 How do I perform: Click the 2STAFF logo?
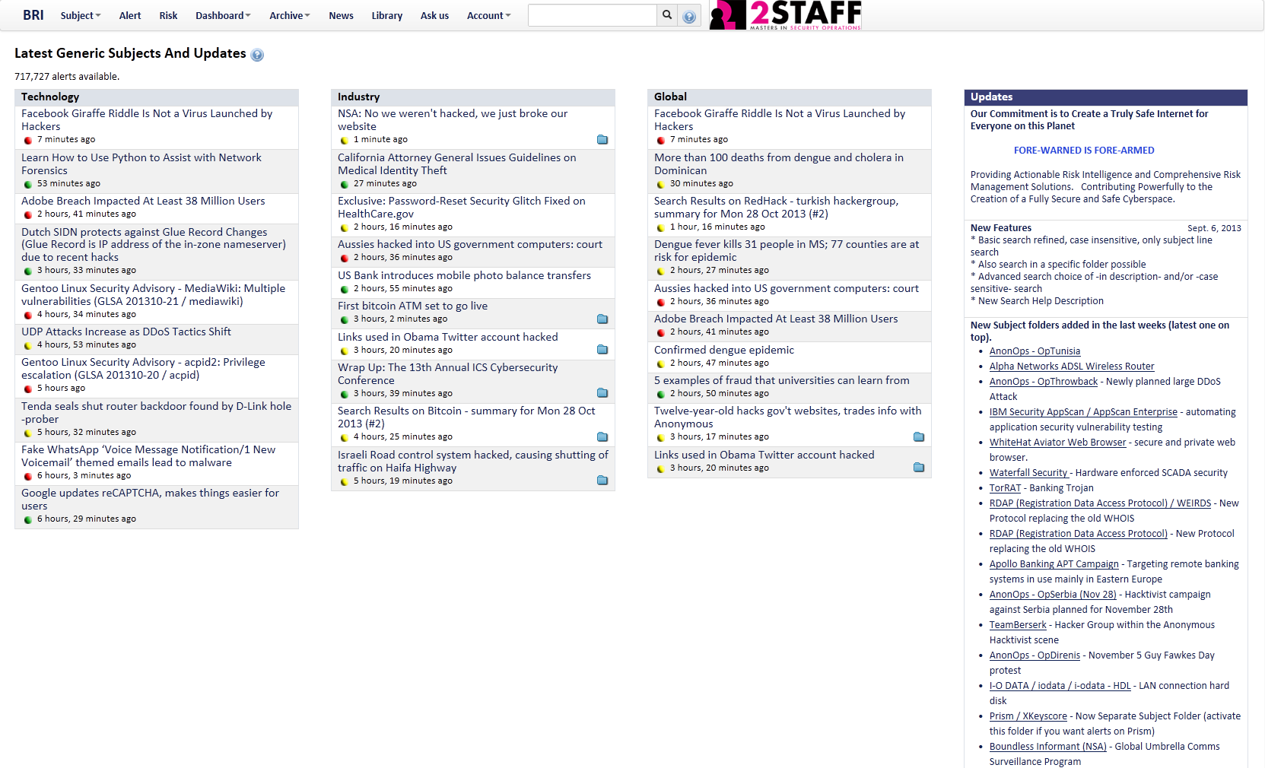tap(786, 15)
